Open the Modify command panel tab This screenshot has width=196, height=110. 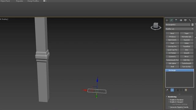[x=171, y=20]
